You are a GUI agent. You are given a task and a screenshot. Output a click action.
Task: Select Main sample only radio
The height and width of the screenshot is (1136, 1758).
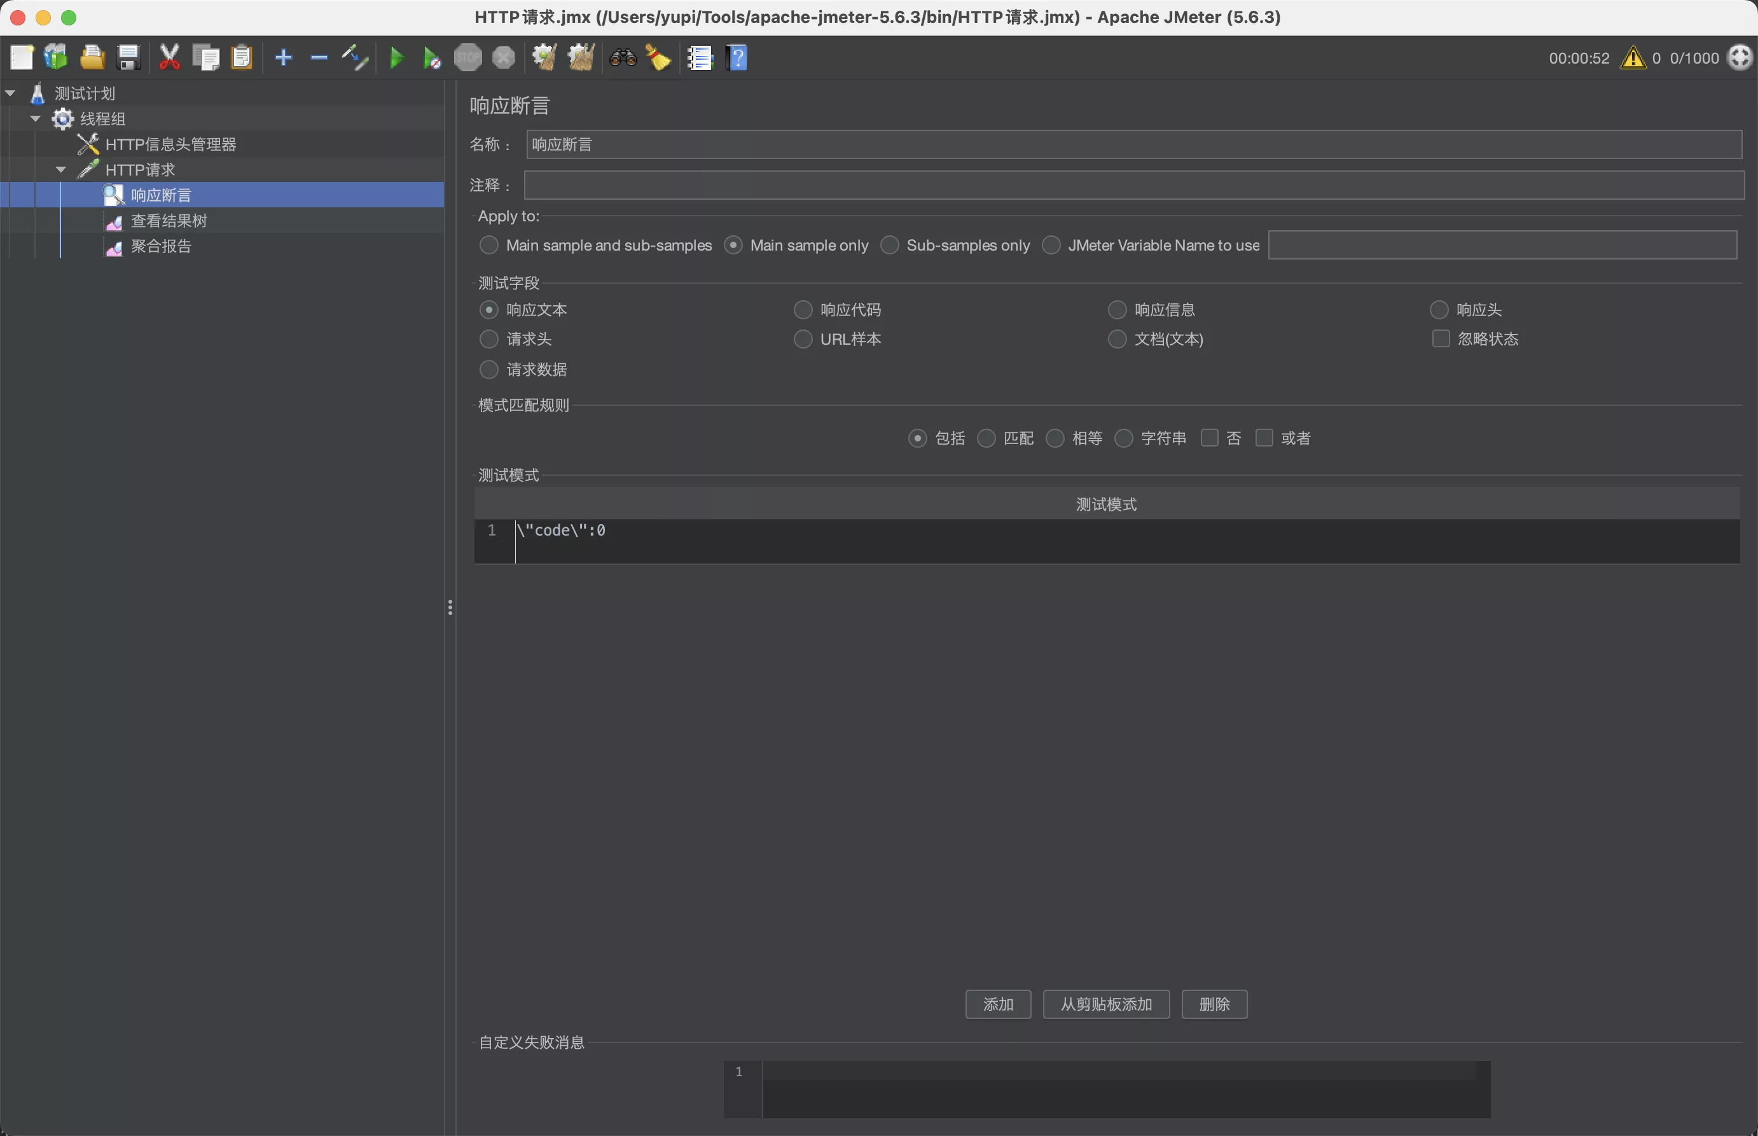[x=733, y=245]
